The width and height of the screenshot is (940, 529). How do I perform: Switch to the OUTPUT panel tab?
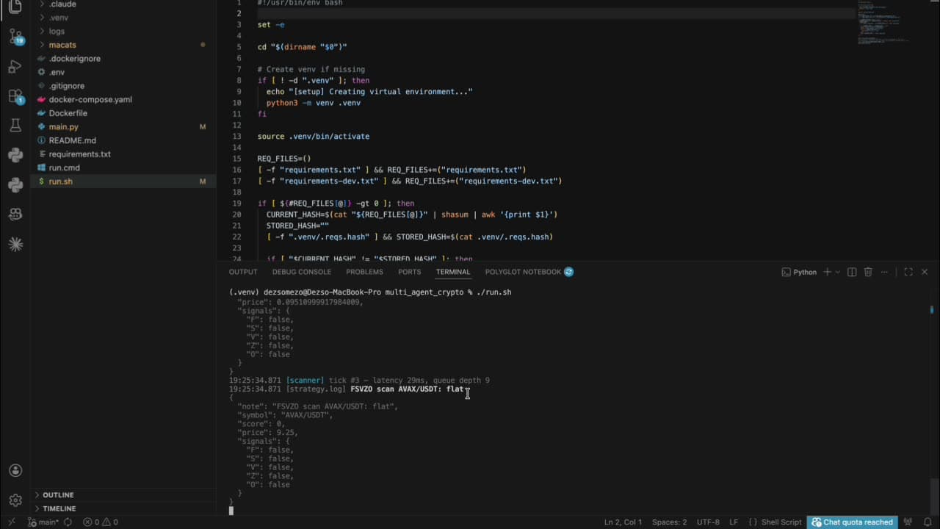point(243,272)
